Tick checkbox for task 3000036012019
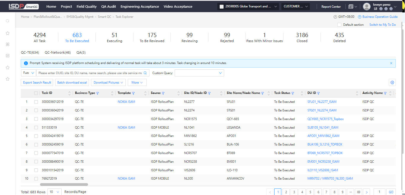The height and width of the screenshot is (195, 405). pos(36,102)
